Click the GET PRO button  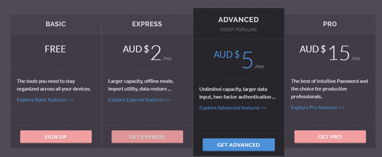coord(330,137)
